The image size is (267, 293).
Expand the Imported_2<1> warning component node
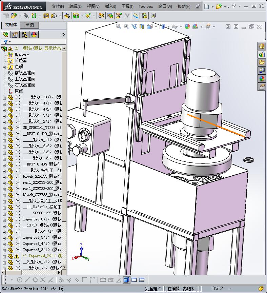point(4,257)
